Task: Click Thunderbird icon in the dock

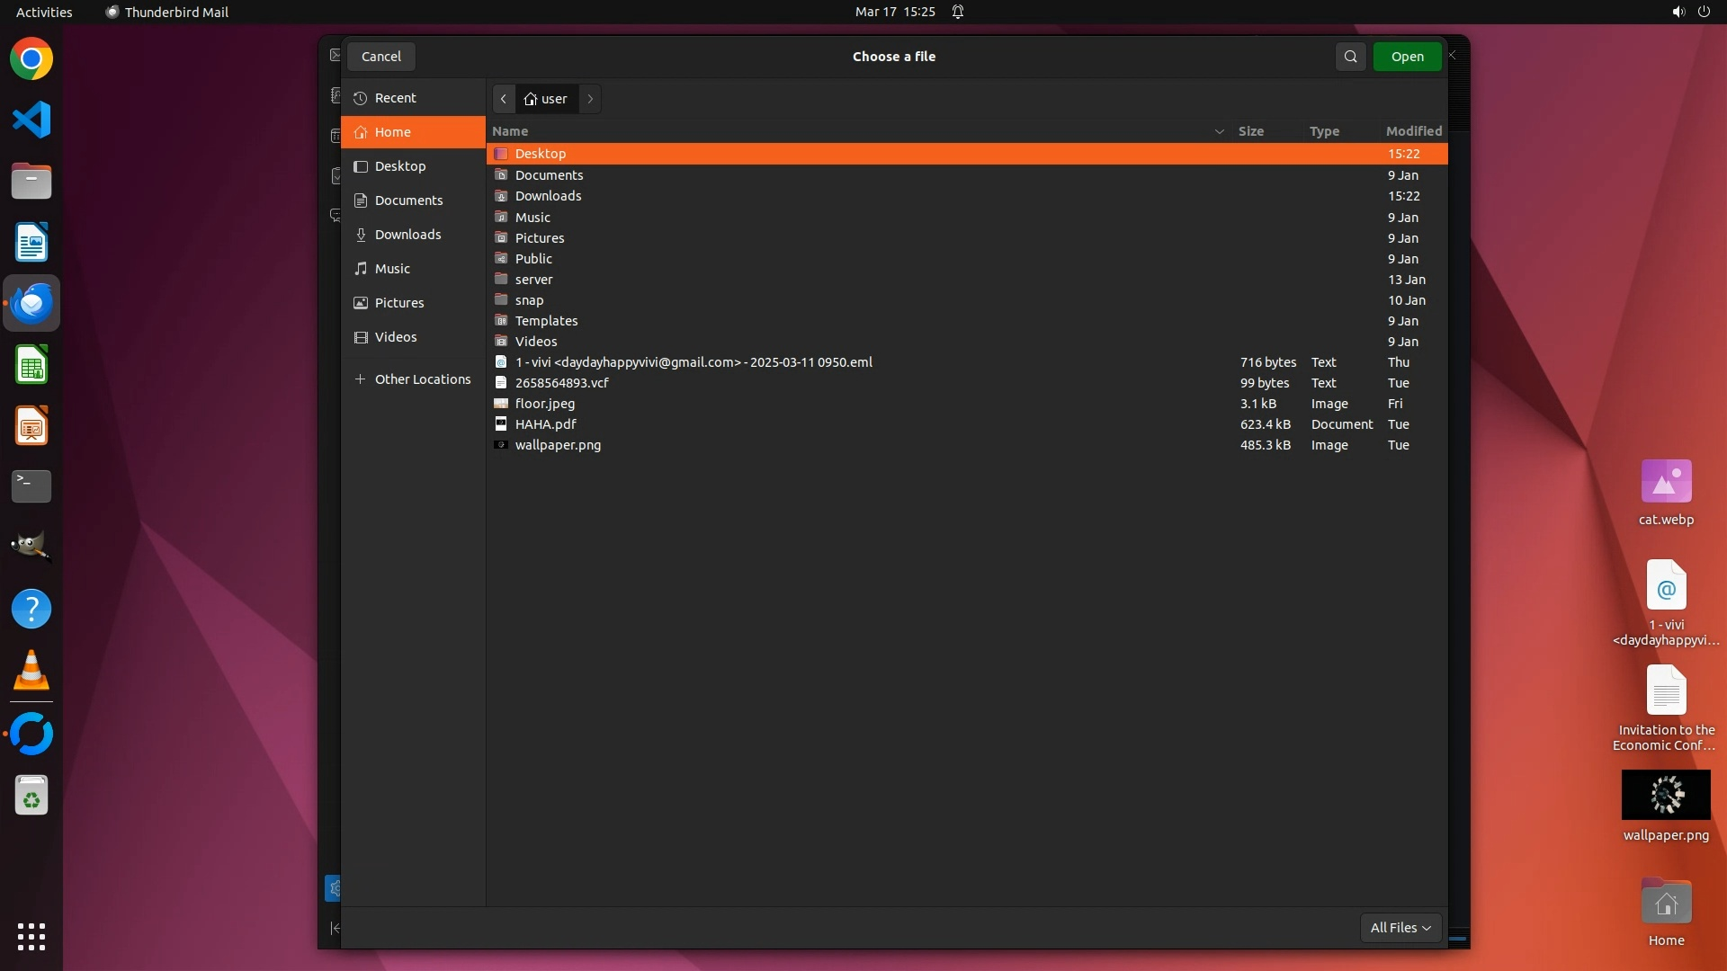Action: [31, 304]
